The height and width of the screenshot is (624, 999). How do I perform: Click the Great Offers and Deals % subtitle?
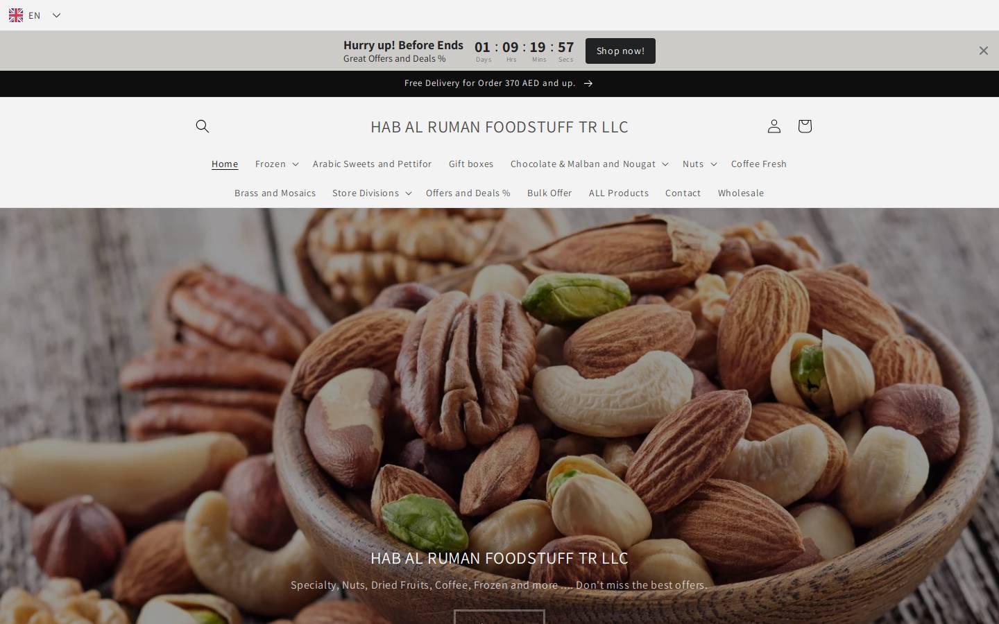pos(395,59)
